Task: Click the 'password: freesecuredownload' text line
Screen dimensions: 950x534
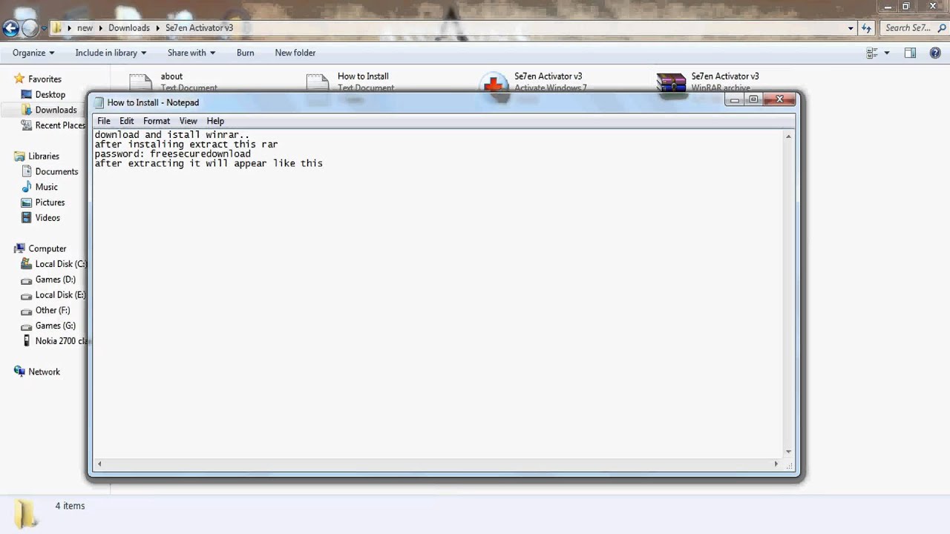Action: click(173, 154)
